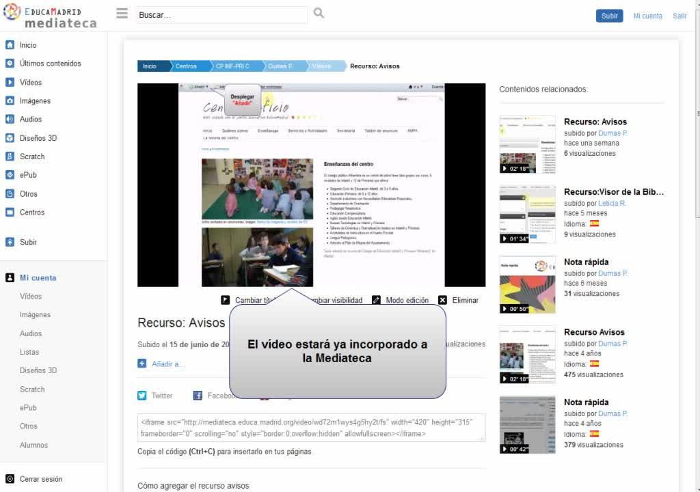Click the Mi cuenta user icon
This screenshot has width=700, height=492.
pos(10,277)
